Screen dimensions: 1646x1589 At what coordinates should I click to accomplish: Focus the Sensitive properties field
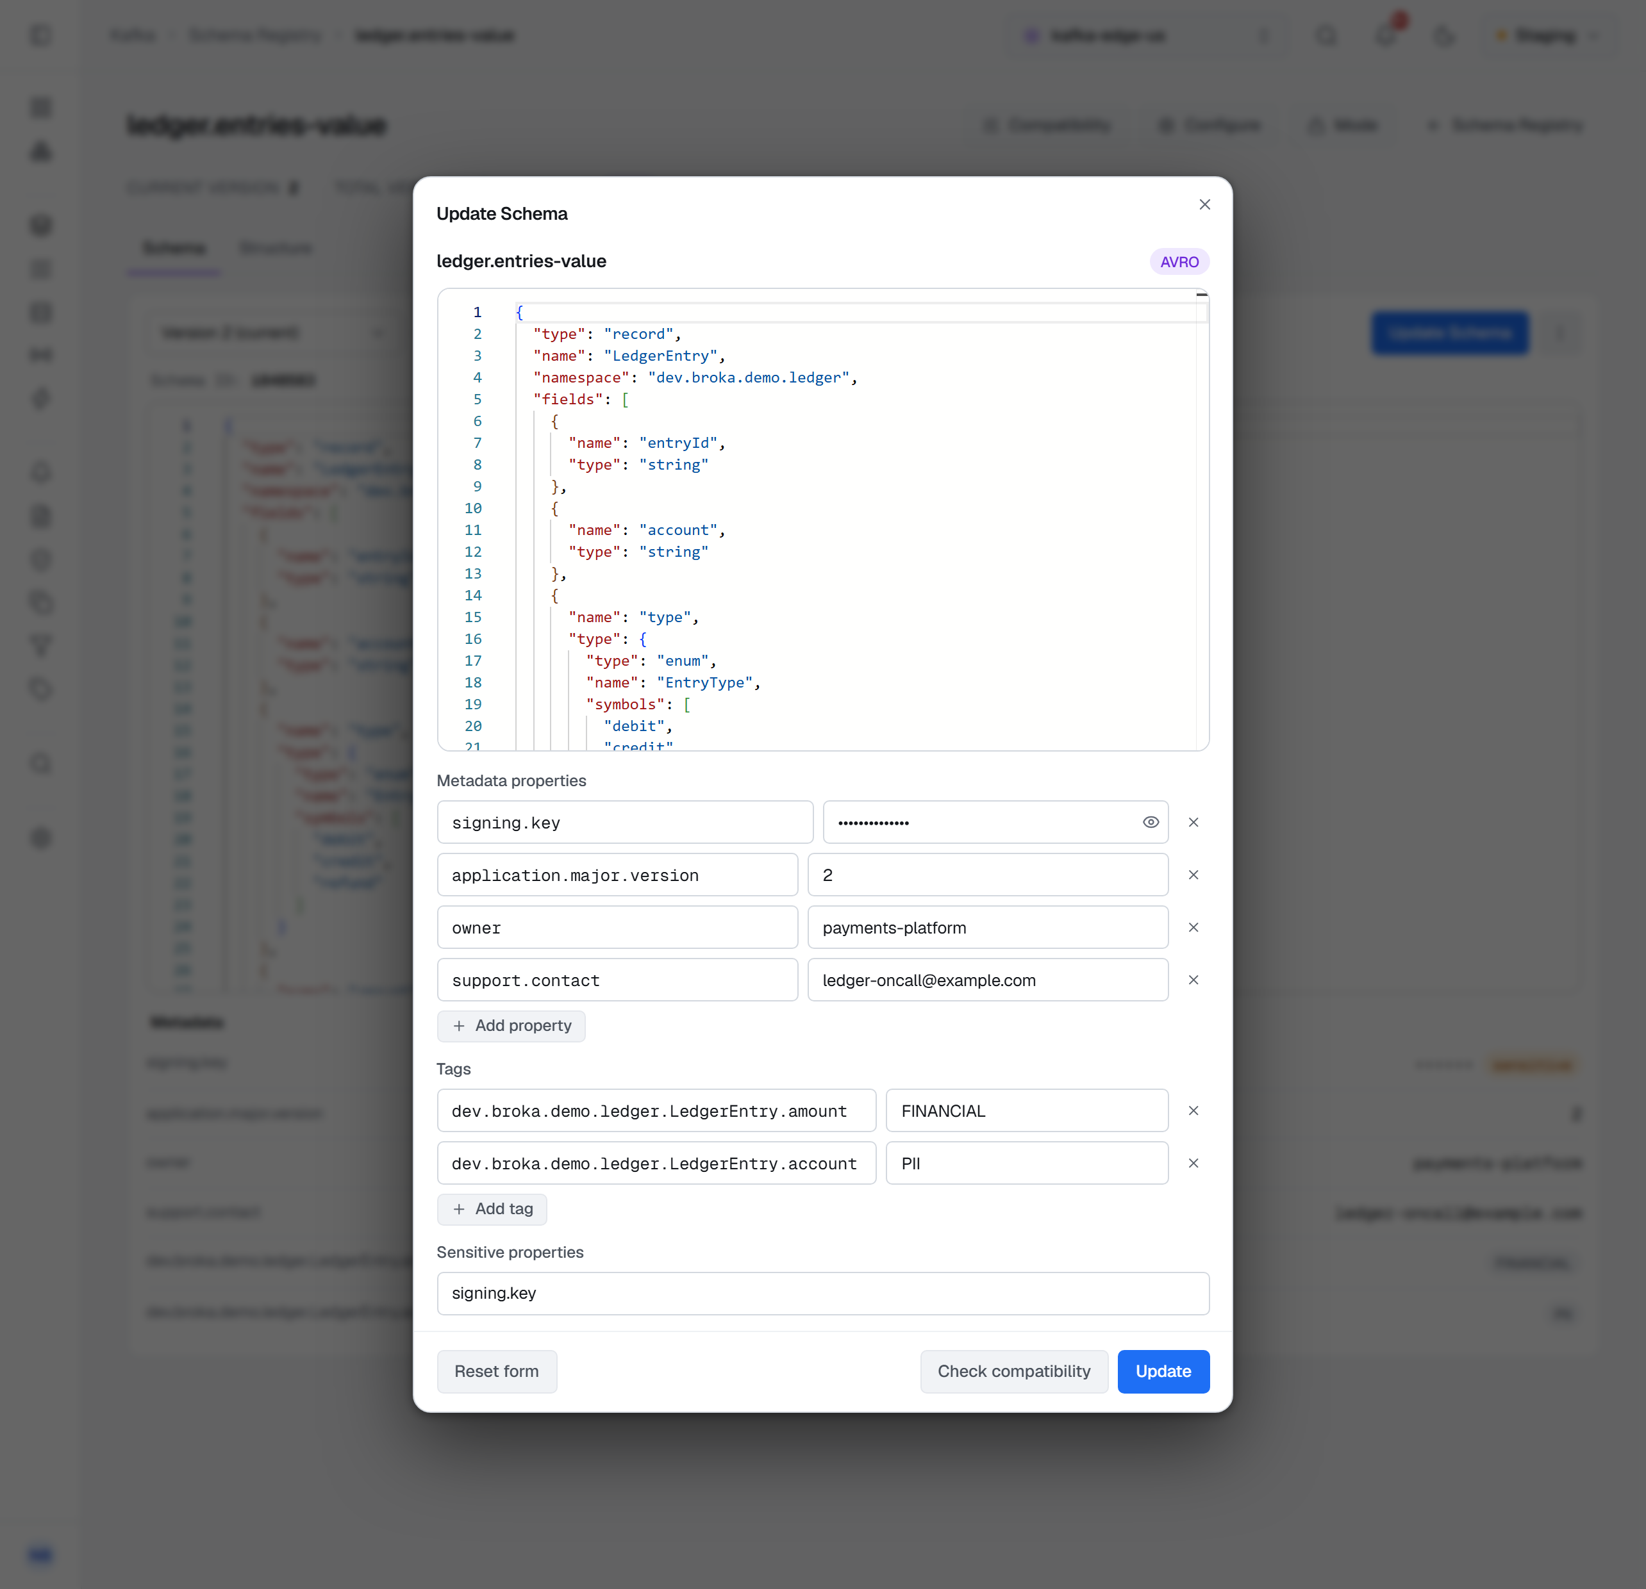823,1294
